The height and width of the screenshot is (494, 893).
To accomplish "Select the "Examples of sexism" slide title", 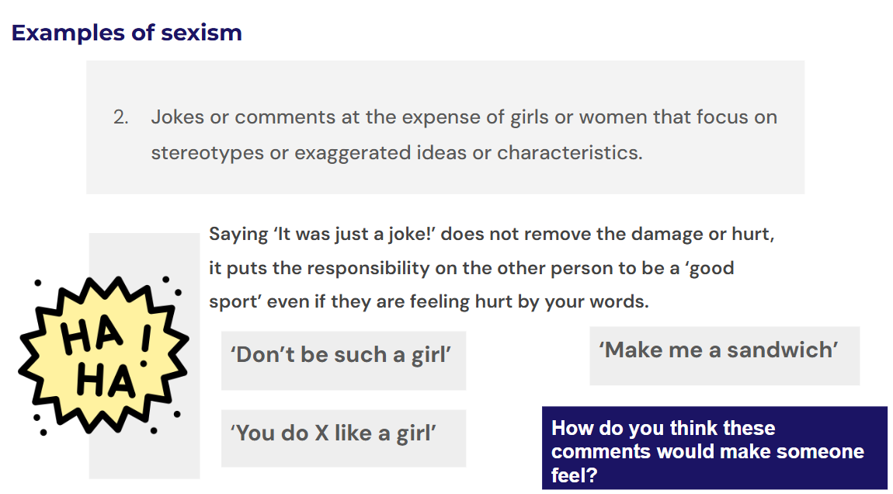I will (x=127, y=33).
